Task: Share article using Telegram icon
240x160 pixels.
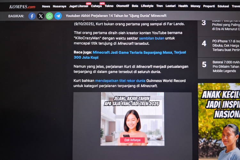Action: point(58,16)
